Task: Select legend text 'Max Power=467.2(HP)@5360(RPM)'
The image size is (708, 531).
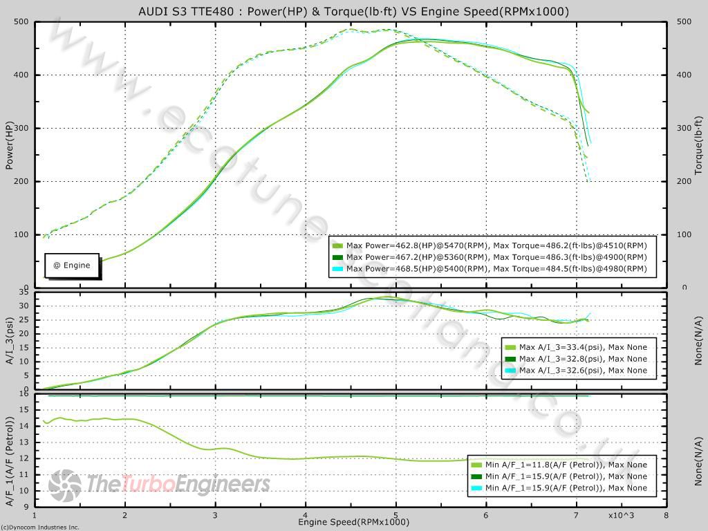Action: click(417, 257)
